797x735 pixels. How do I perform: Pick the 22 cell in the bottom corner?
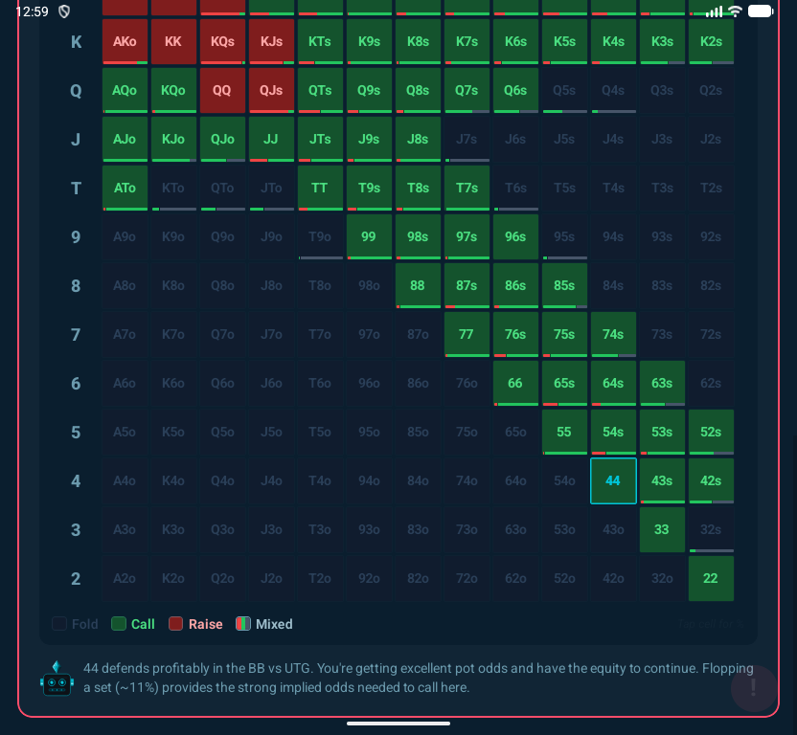pos(711,578)
